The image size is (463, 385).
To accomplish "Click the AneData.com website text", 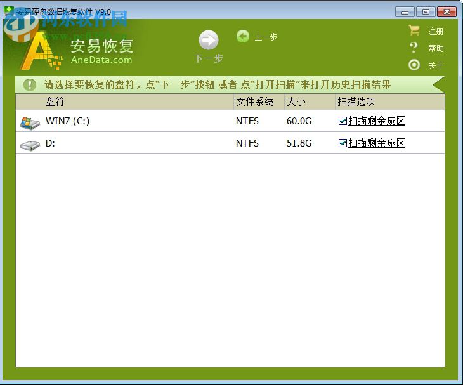I will 101,60.
